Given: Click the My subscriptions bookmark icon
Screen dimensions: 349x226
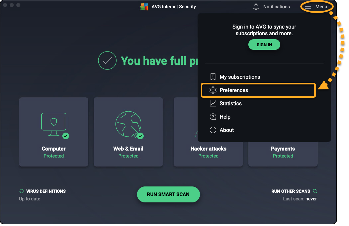Looking at the screenshot, I should click(213, 77).
